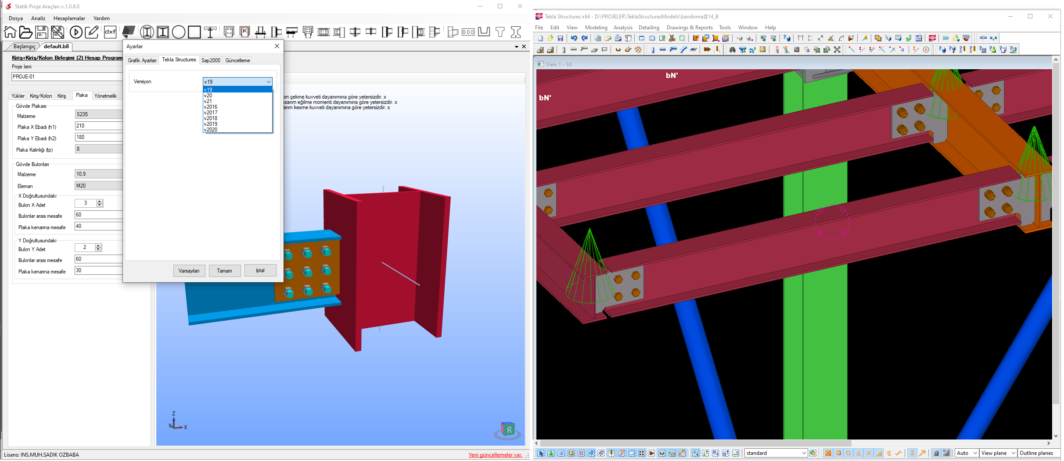Screen dimensions: 1064x461
Task: Open the Tekla Drawings & Reports menu
Action: pos(690,28)
